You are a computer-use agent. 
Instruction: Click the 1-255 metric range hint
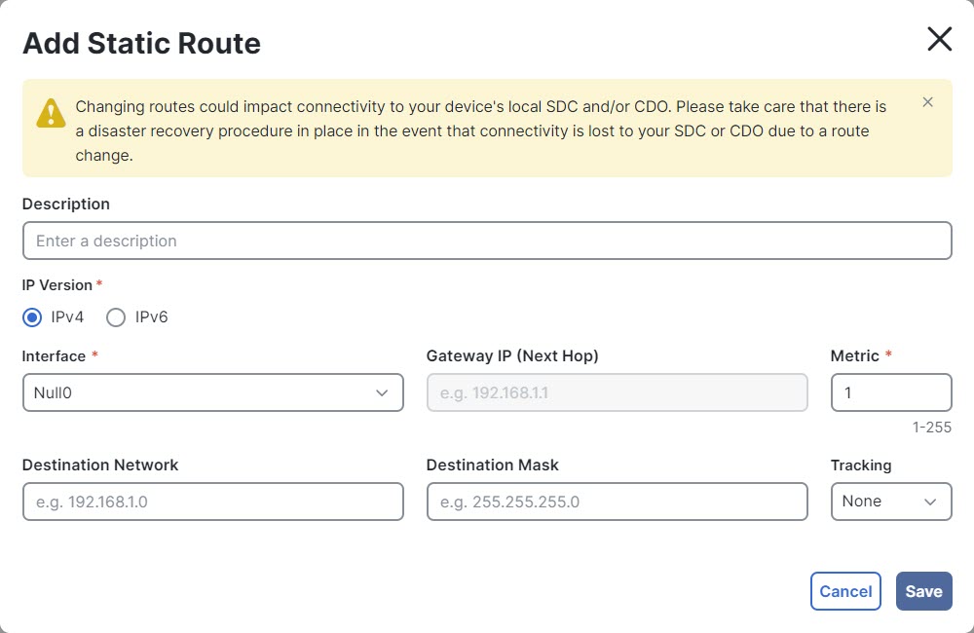(x=931, y=428)
